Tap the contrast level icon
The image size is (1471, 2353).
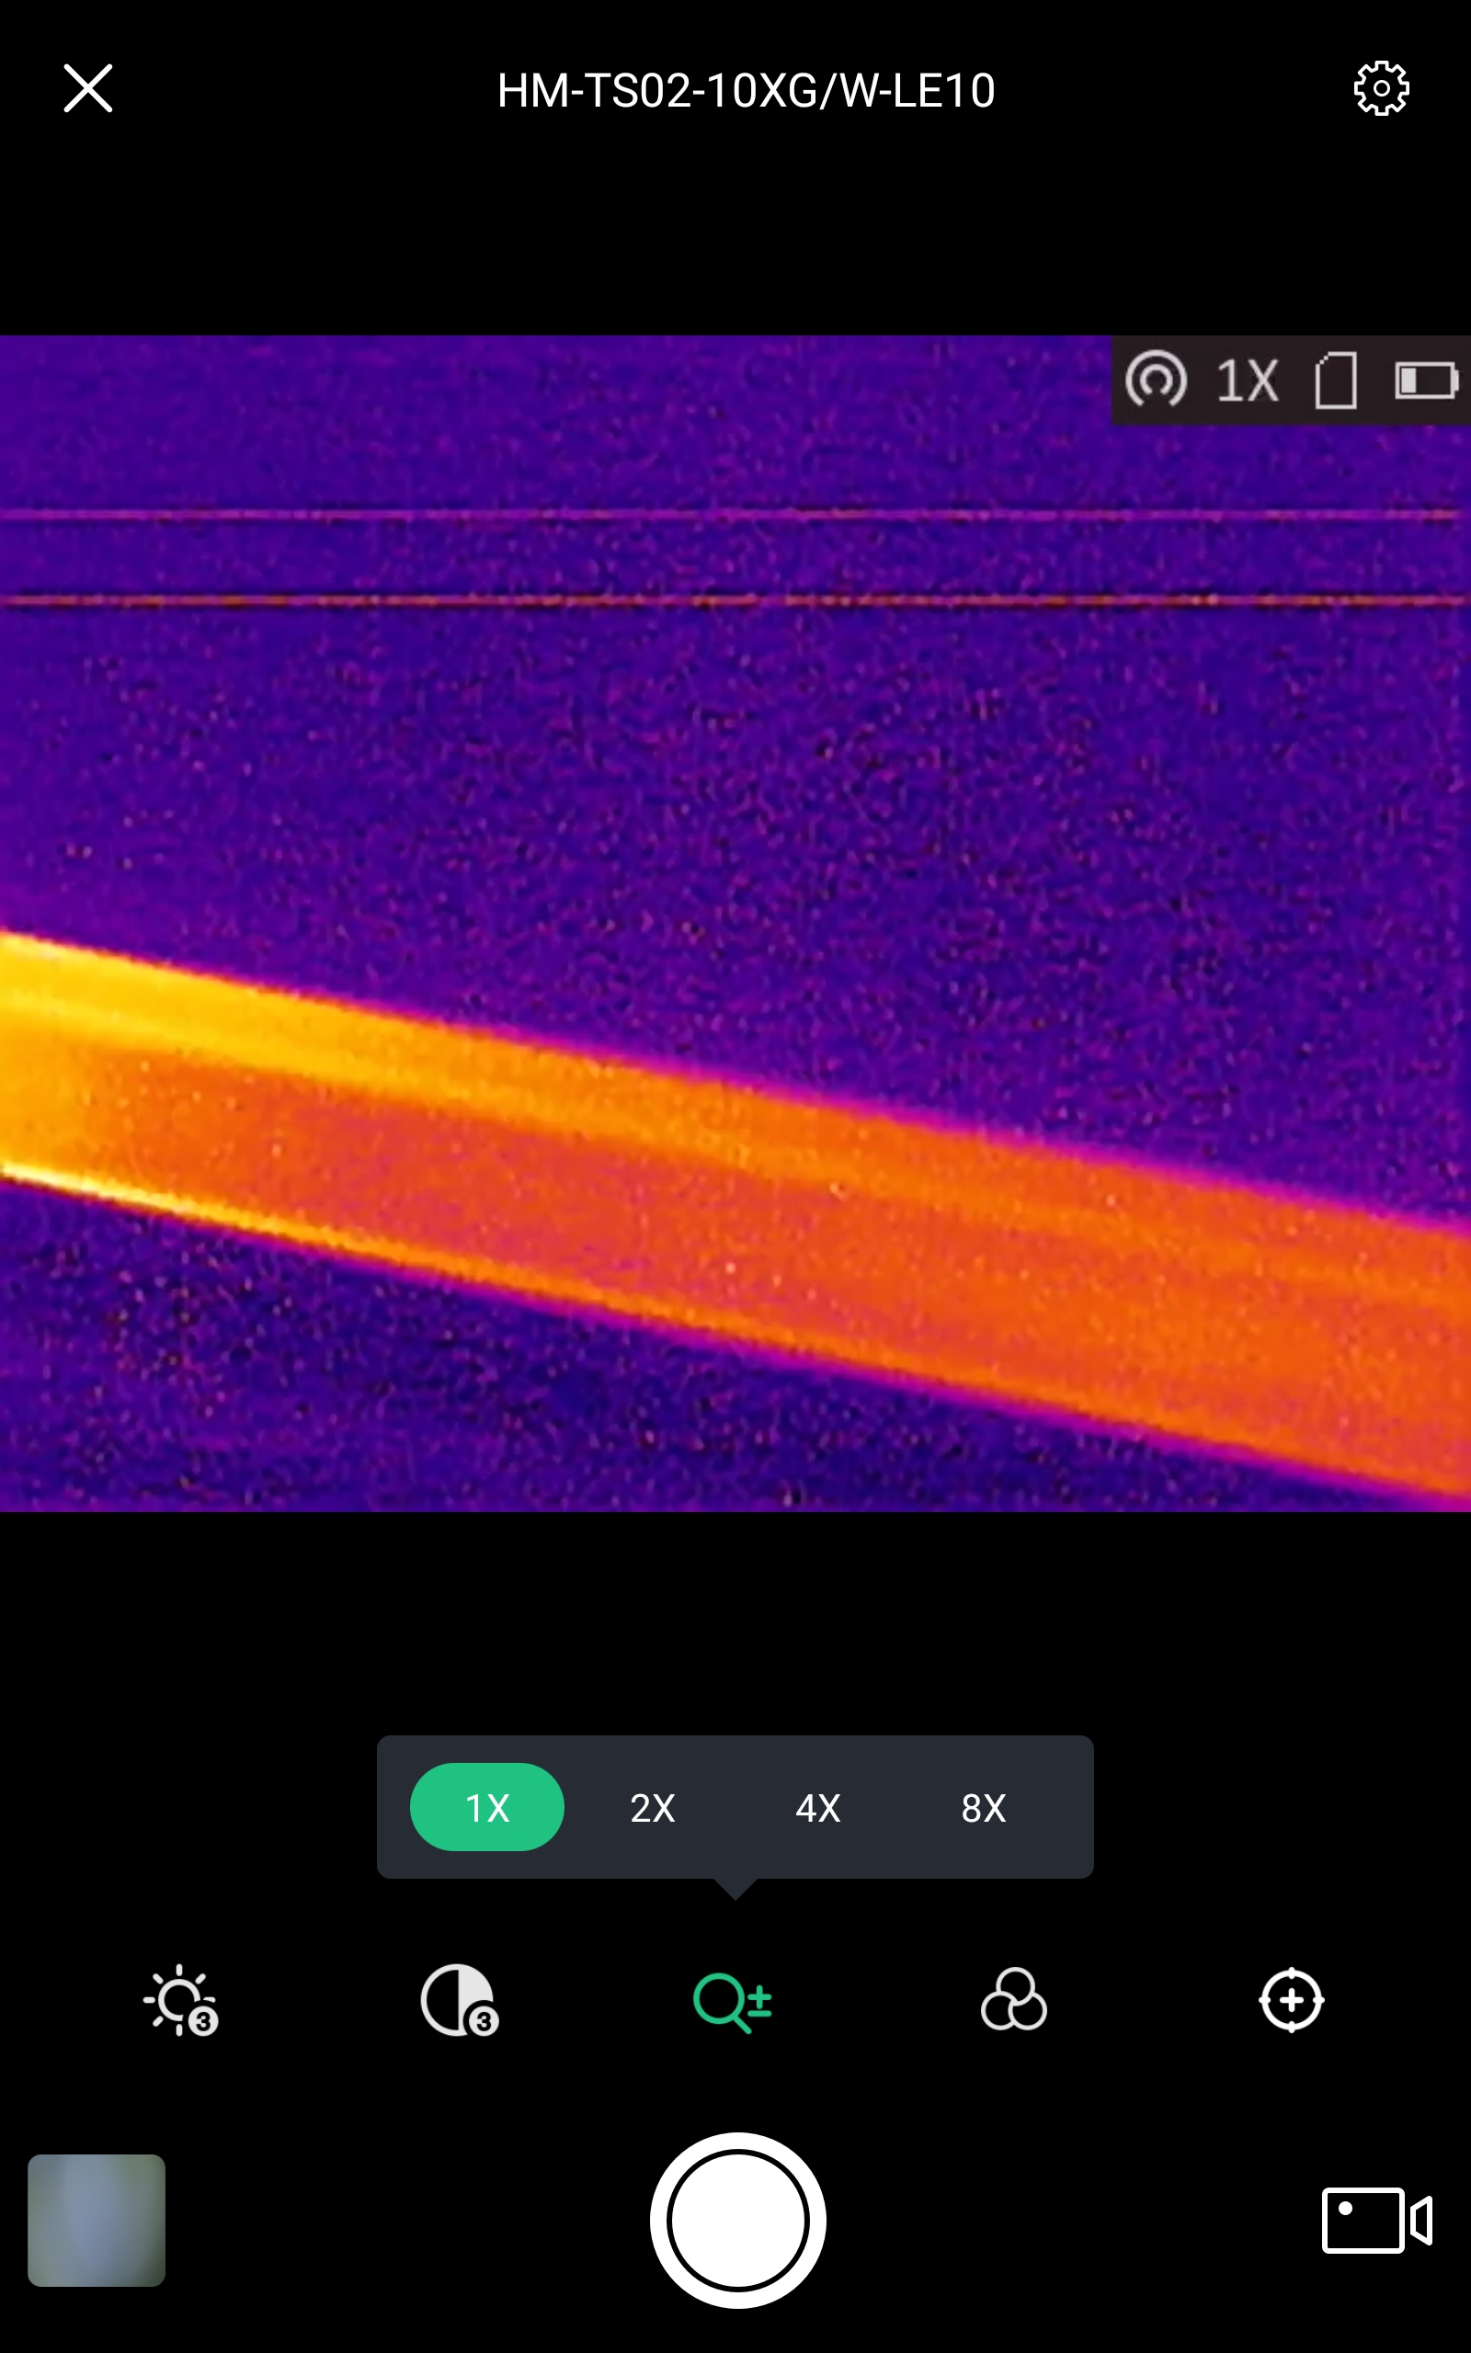click(x=459, y=2000)
